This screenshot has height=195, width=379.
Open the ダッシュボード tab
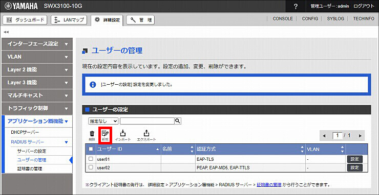point(25,20)
